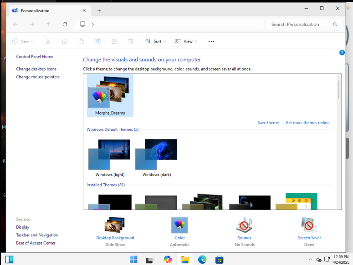Open the Sounds settings icon
Viewport: 353px width, 265px height.
click(x=244, y=225)
